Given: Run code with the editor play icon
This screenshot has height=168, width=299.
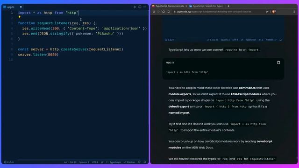Looking at the screenshot, I should tap(135, 7).
